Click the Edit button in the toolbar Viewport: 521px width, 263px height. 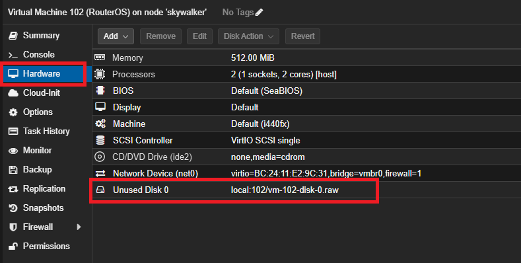(199, 36)
